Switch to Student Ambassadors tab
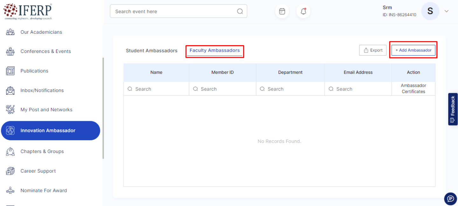458x206 pixels. (x=151, y=51)
